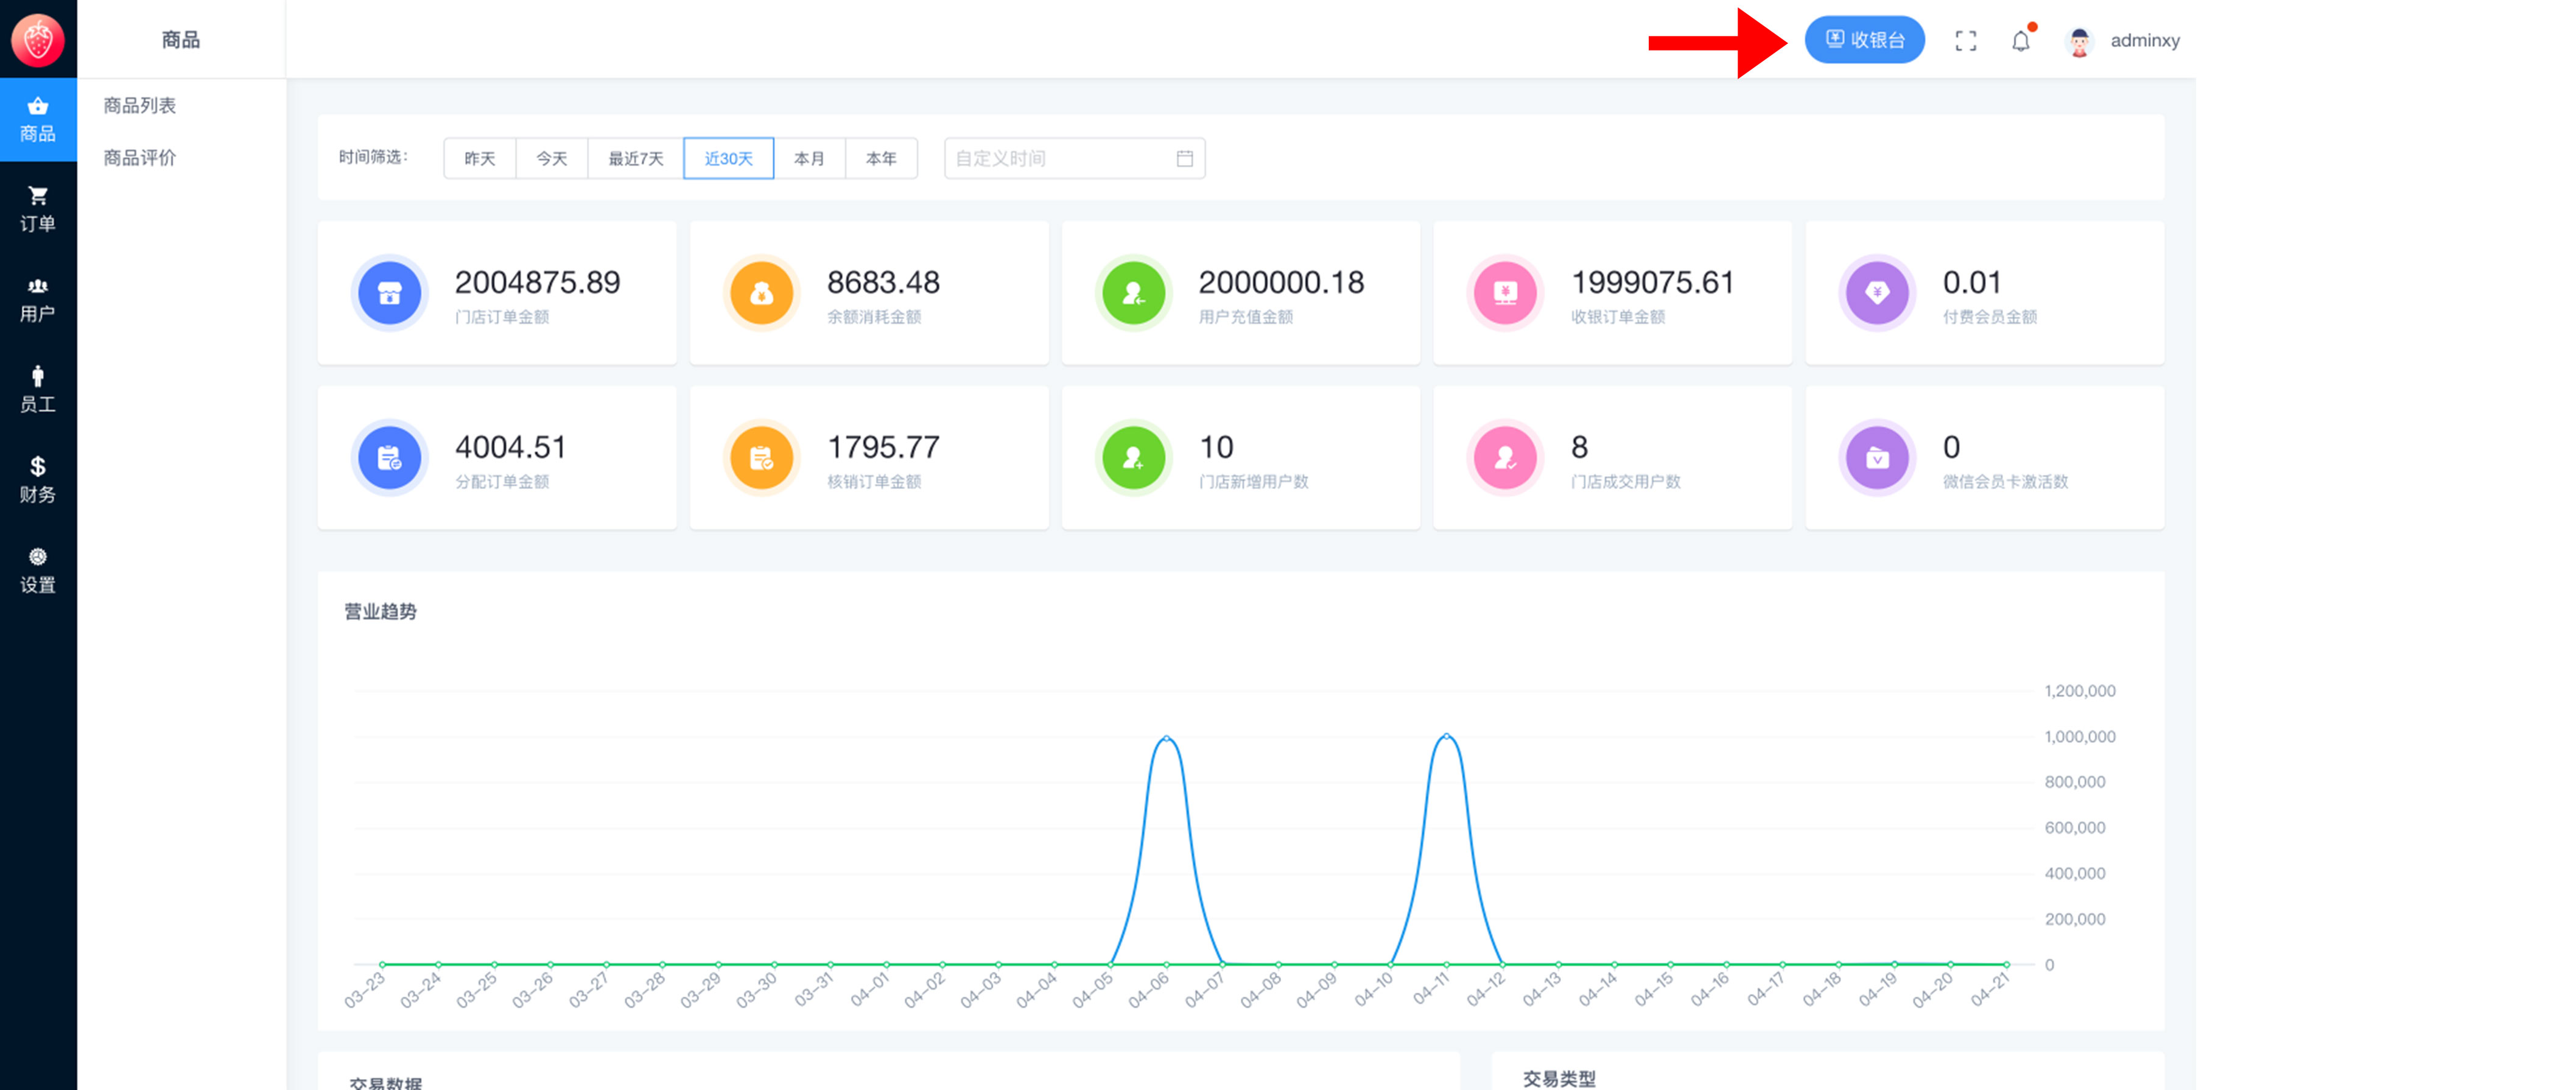Open 商品列表 submenu item
Image resolution: width=2576 pixels, height=1090 pixels.
tap(140, 105)
